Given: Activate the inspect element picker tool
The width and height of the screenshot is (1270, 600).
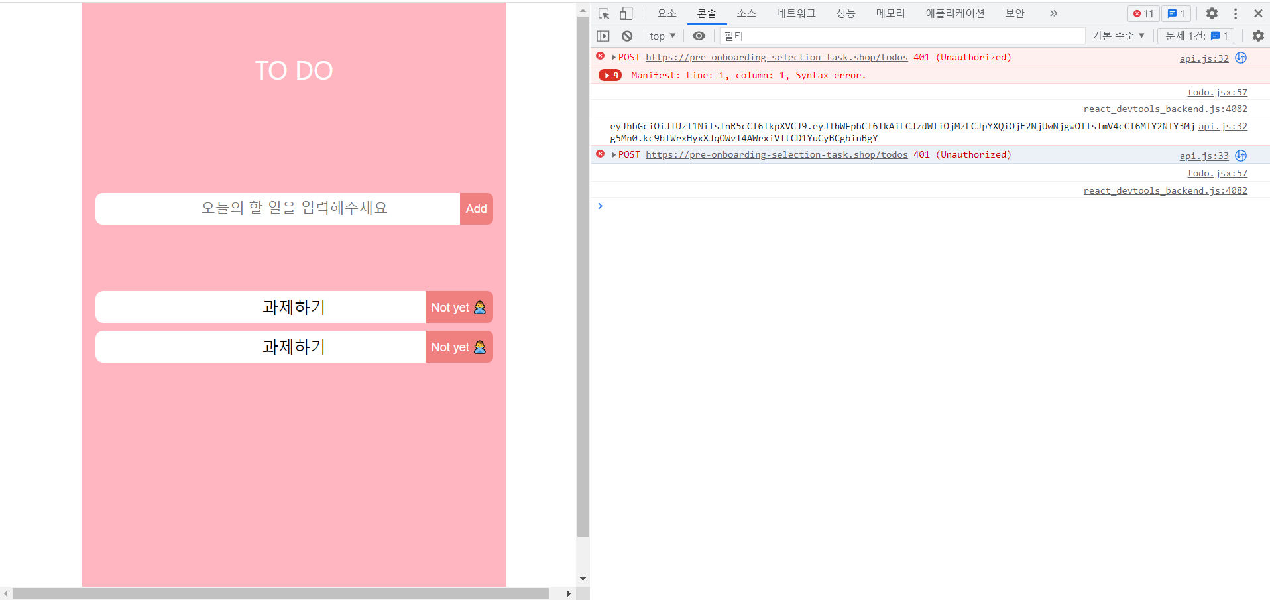Looking at the screenshot, I should [604, 13].
